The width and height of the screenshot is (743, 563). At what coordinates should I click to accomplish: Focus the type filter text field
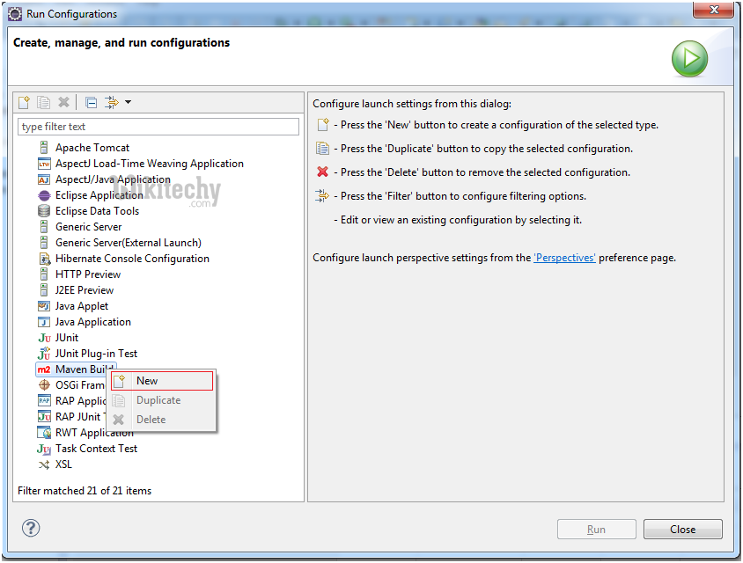(x=158, y=127)
